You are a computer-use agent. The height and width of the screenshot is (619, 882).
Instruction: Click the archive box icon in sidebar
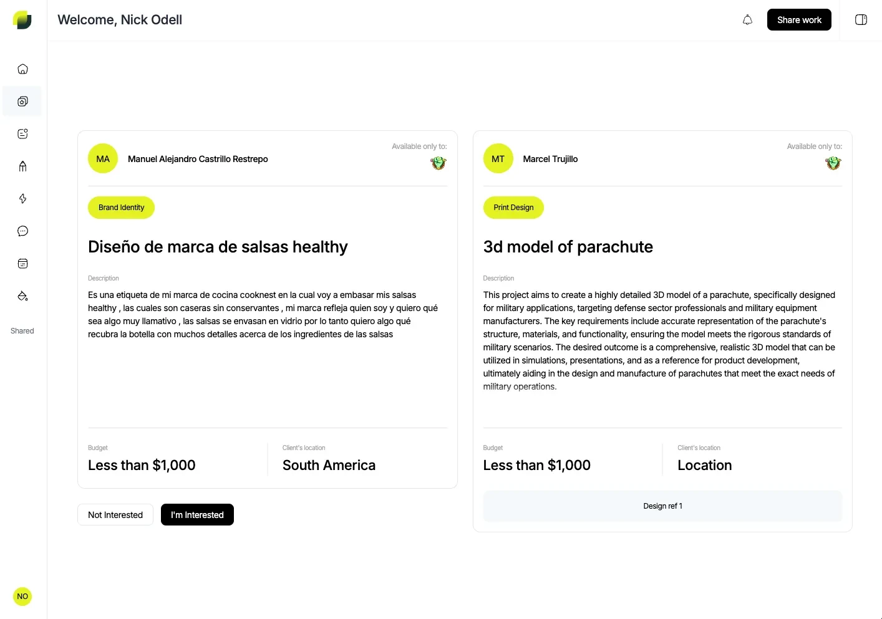click(22, 263)
